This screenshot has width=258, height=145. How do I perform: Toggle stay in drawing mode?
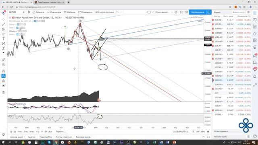(3, 76)
